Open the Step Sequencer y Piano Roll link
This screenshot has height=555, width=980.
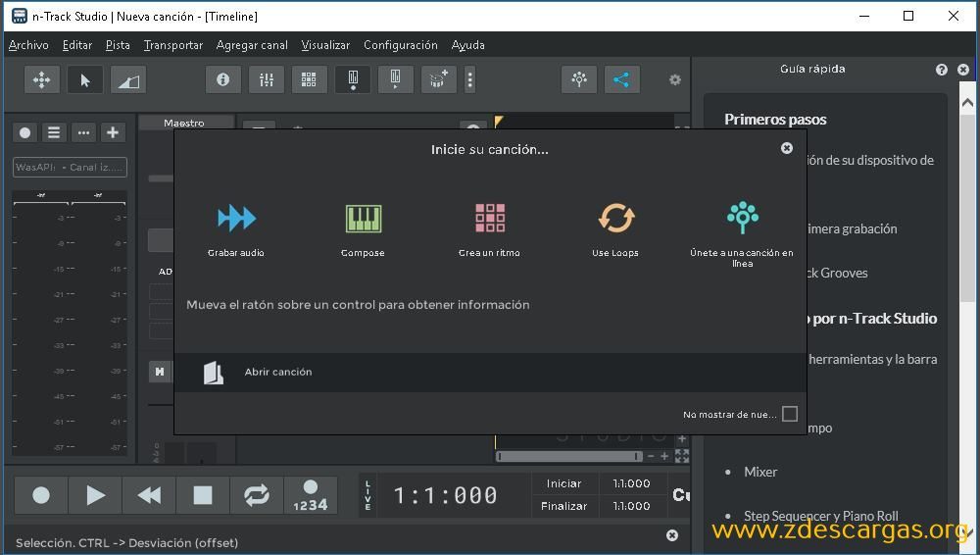[x=820, y=516]
